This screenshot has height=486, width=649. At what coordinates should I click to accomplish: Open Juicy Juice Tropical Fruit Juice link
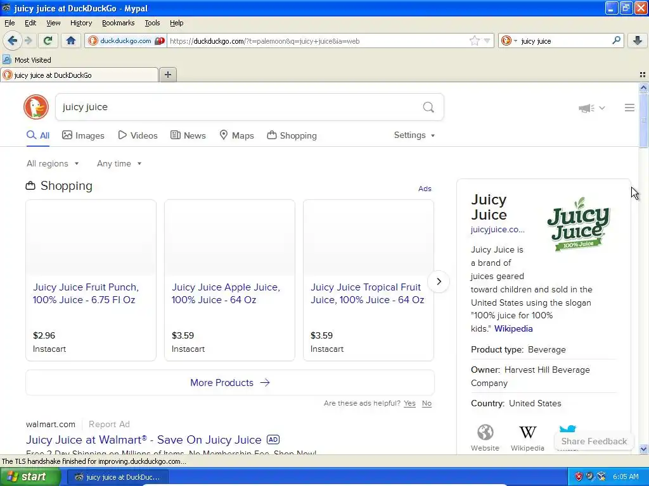pos(368,294)
